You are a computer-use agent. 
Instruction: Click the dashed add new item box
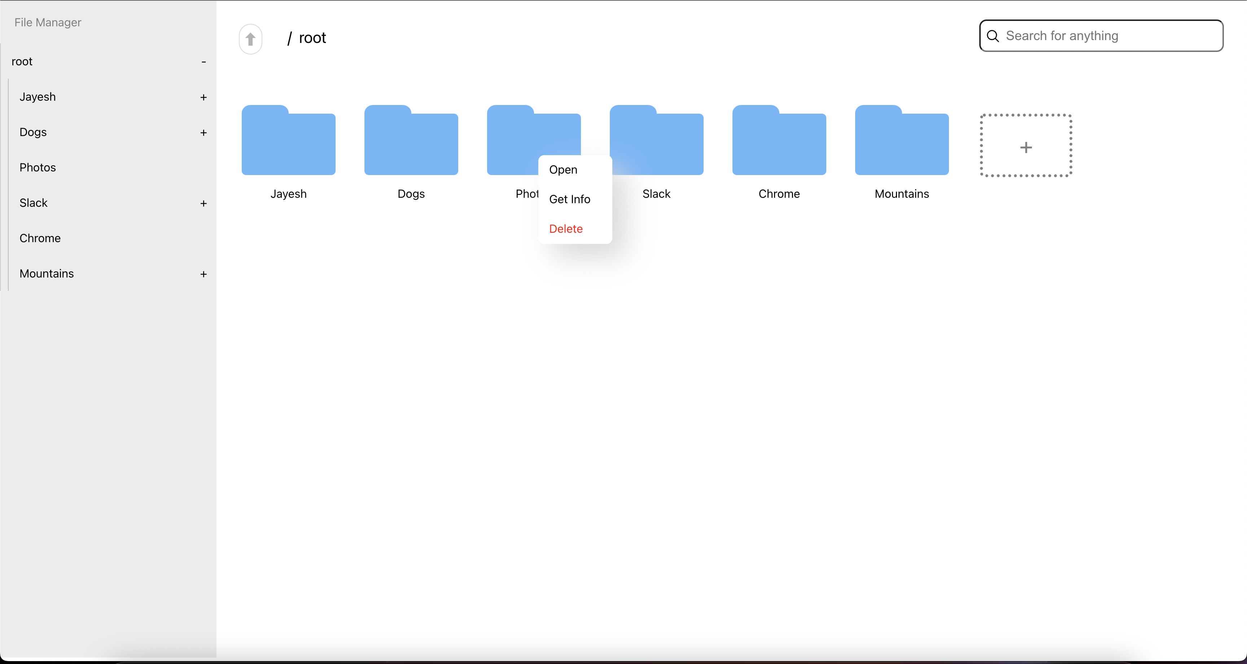(1026, 146)
